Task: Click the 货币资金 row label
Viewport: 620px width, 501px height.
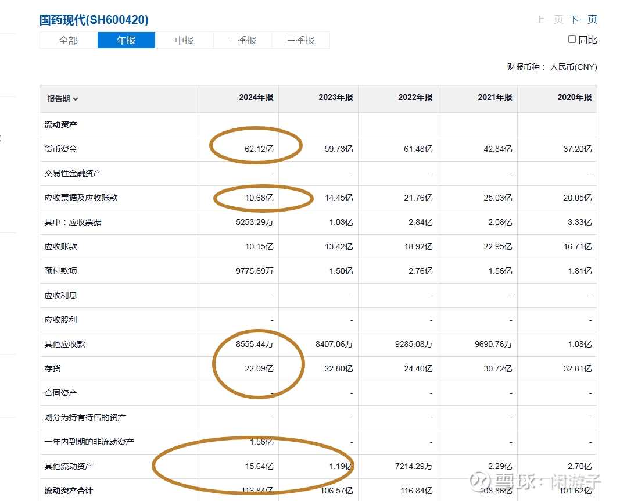Action: tap(60, 149)
